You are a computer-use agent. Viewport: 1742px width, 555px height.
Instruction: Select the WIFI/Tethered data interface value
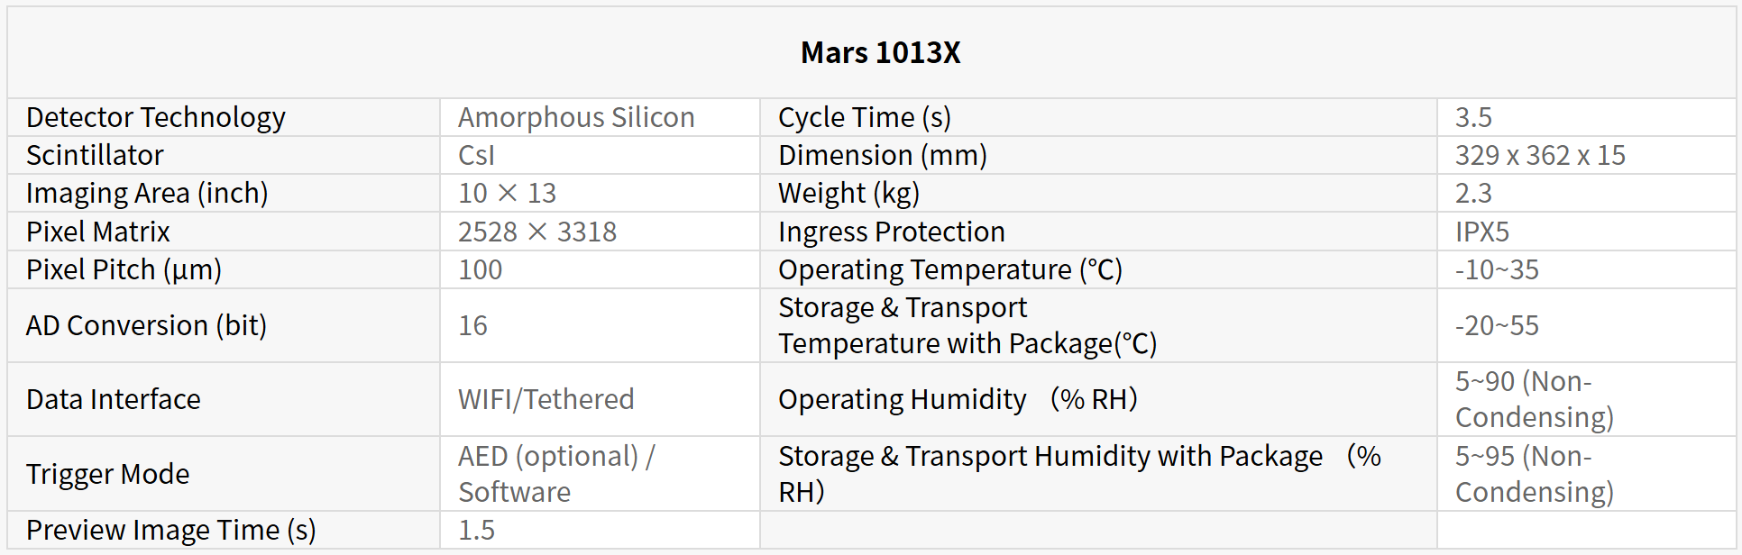(546, 399)
